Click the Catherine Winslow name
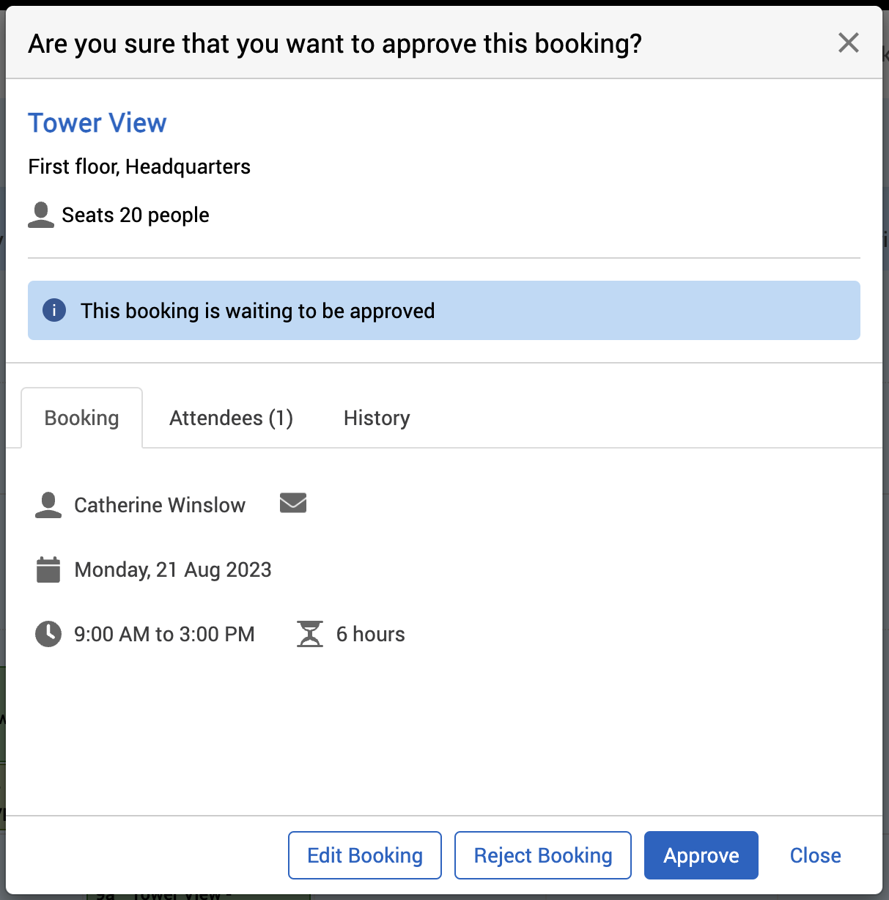 pos(160,505)
